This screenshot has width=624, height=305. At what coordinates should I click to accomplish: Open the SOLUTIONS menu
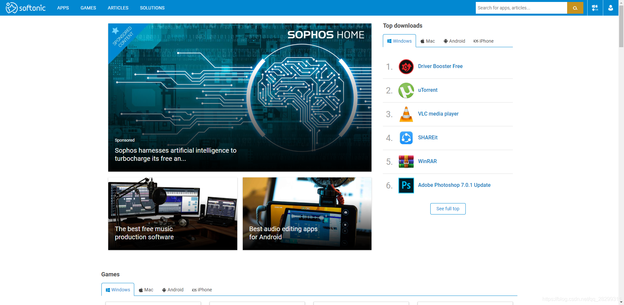coord(152,8)
